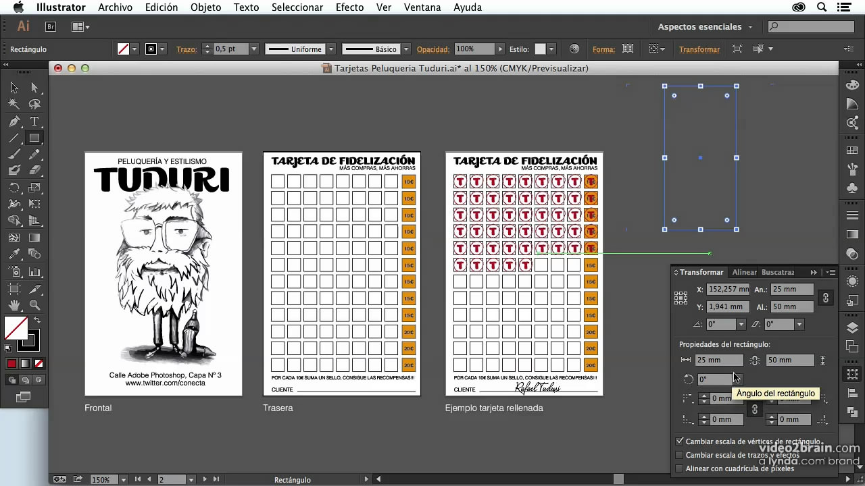865x486 pixels.
Task: Select the Eyedropper tool
Action: point(14,254)
